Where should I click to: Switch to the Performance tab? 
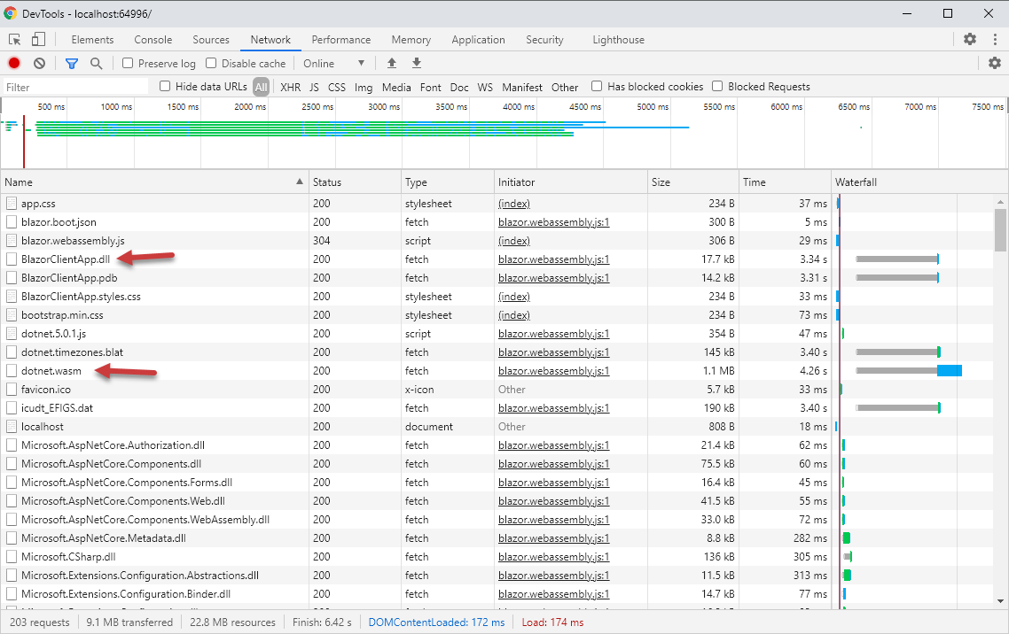click(x=341, y=39)
